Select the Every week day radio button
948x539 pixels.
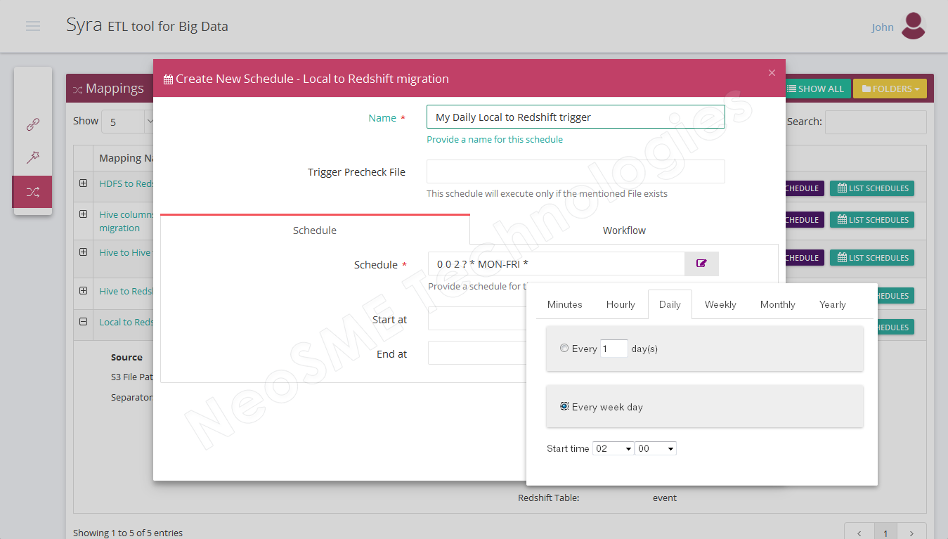(564, 406)
